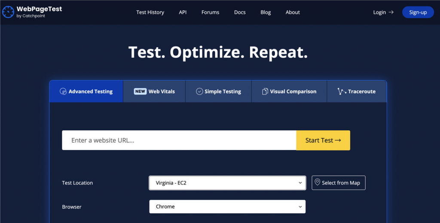
Task: Open the Simple Testing tab
Action: pyautogui.click(x=218, y=92)
